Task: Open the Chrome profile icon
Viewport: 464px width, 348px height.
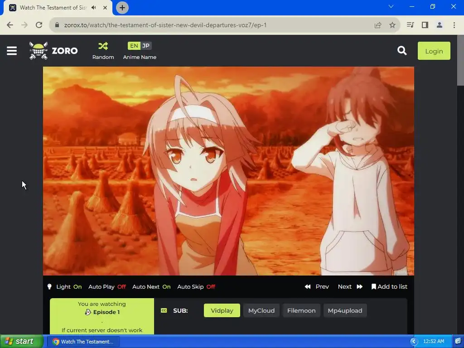Action: [x=440, y=25]
